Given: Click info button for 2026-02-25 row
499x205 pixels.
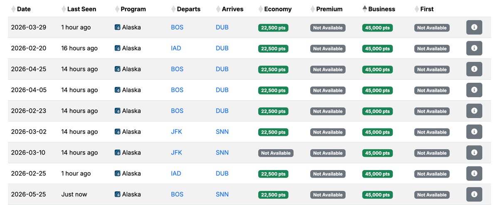Looking at the screenshot, I should (474, 173).
